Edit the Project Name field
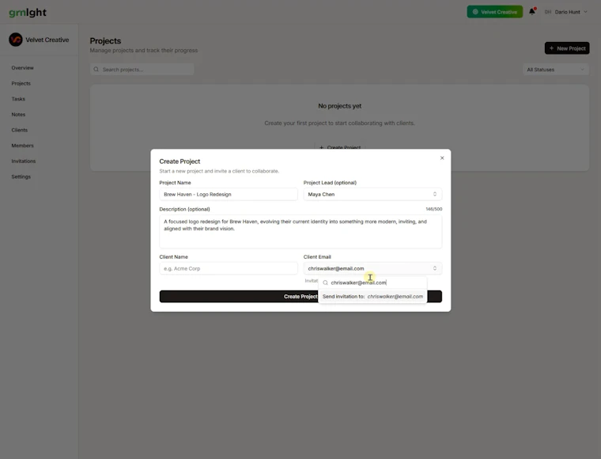This screenshot has height=459, width=601. point(229,194)
